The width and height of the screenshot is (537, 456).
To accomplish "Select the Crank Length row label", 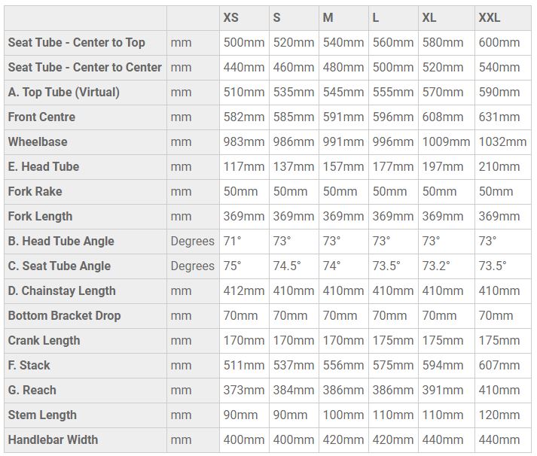I will 44,340.
